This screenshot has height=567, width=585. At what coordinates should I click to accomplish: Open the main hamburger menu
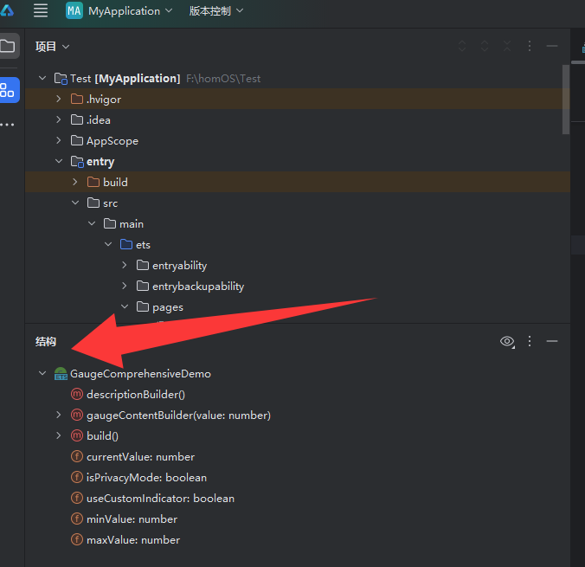[x=41, y=10]
